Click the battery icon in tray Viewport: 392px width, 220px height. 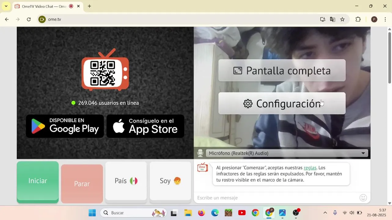[x=360, y=213]
